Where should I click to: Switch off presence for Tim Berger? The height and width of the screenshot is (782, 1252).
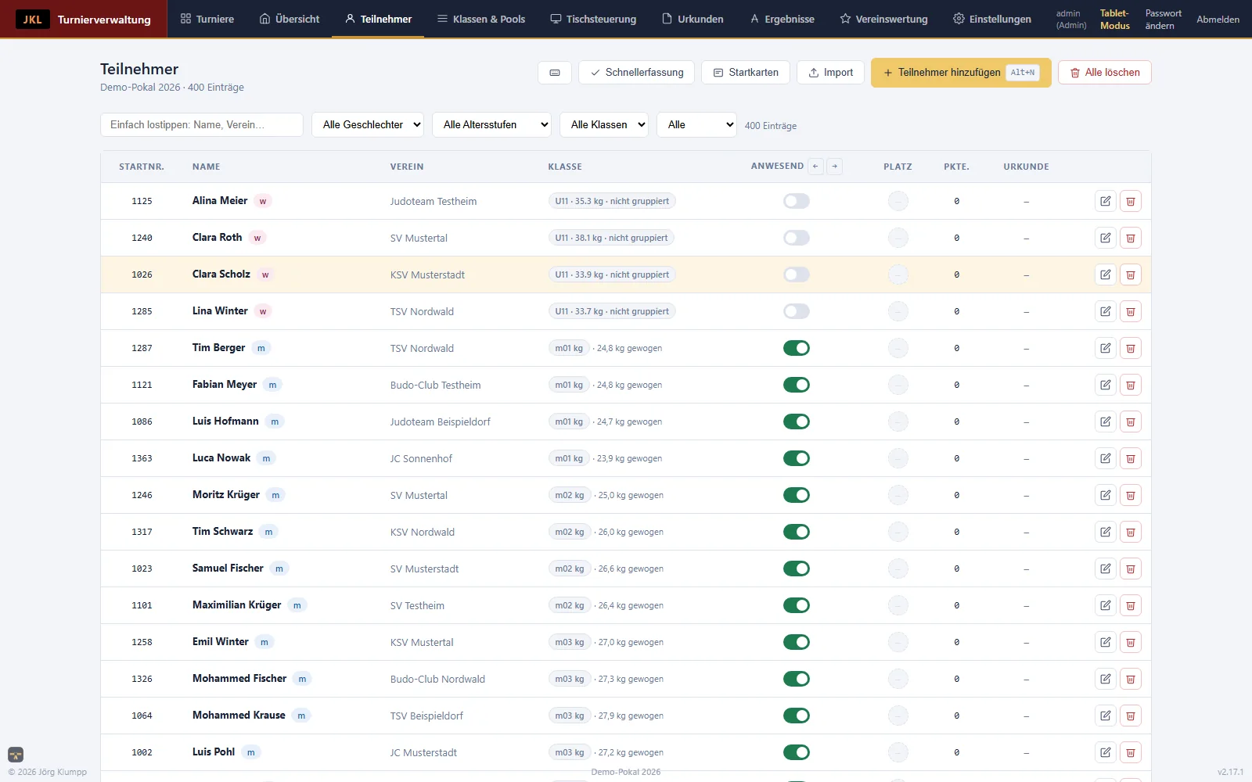coord(797,348)
